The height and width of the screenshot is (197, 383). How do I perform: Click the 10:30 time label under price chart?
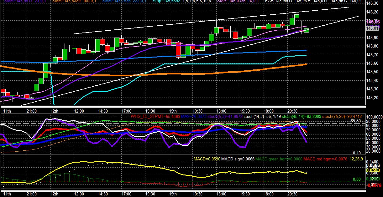click(x=197, y=111)
